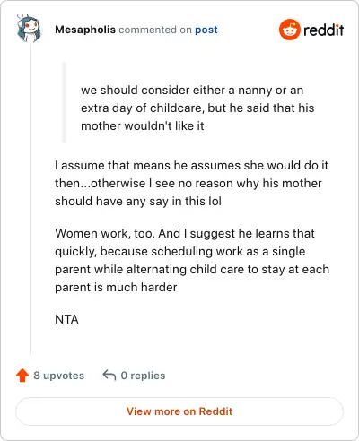
Task: Click the 'Women work, too' paragraph
Action: pos(192,260)
